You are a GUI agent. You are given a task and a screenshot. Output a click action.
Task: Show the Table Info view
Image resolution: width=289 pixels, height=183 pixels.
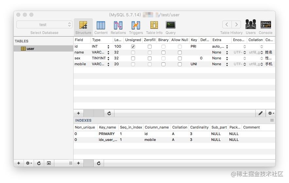pos(154,27)
